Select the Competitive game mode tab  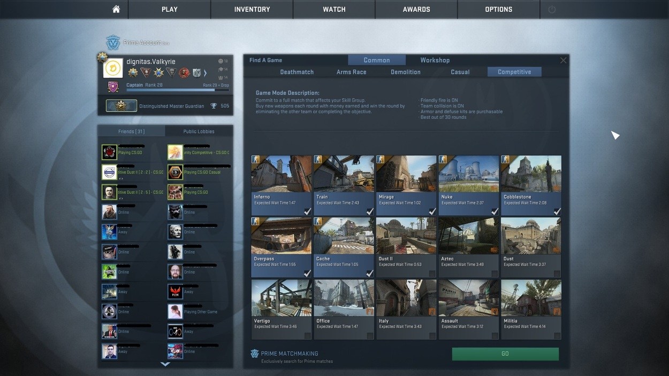click(x=514, y=72)
